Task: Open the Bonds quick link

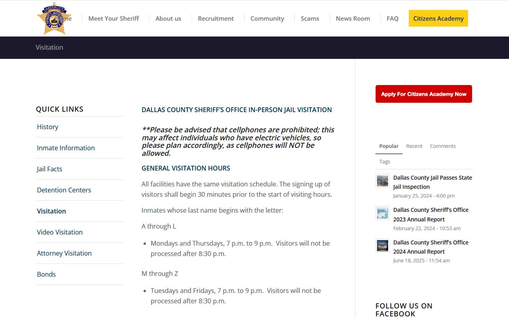Action: click(x=46, y=274)
